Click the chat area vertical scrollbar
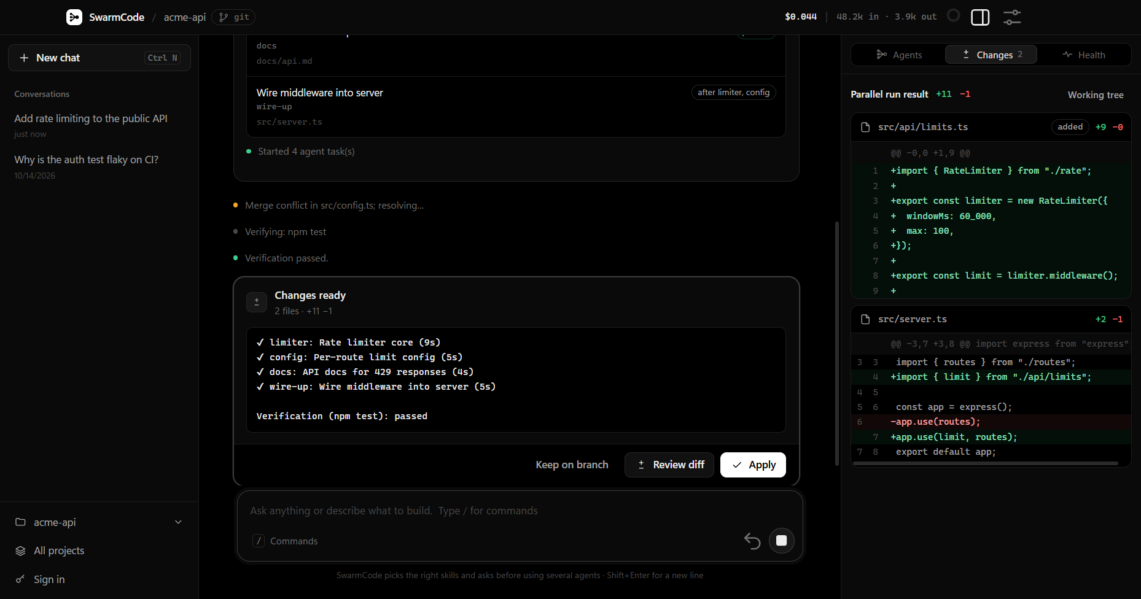Image resolution: width=1141 pixels, height=599 pixels. pyautogui.click(x=836, y=344)
